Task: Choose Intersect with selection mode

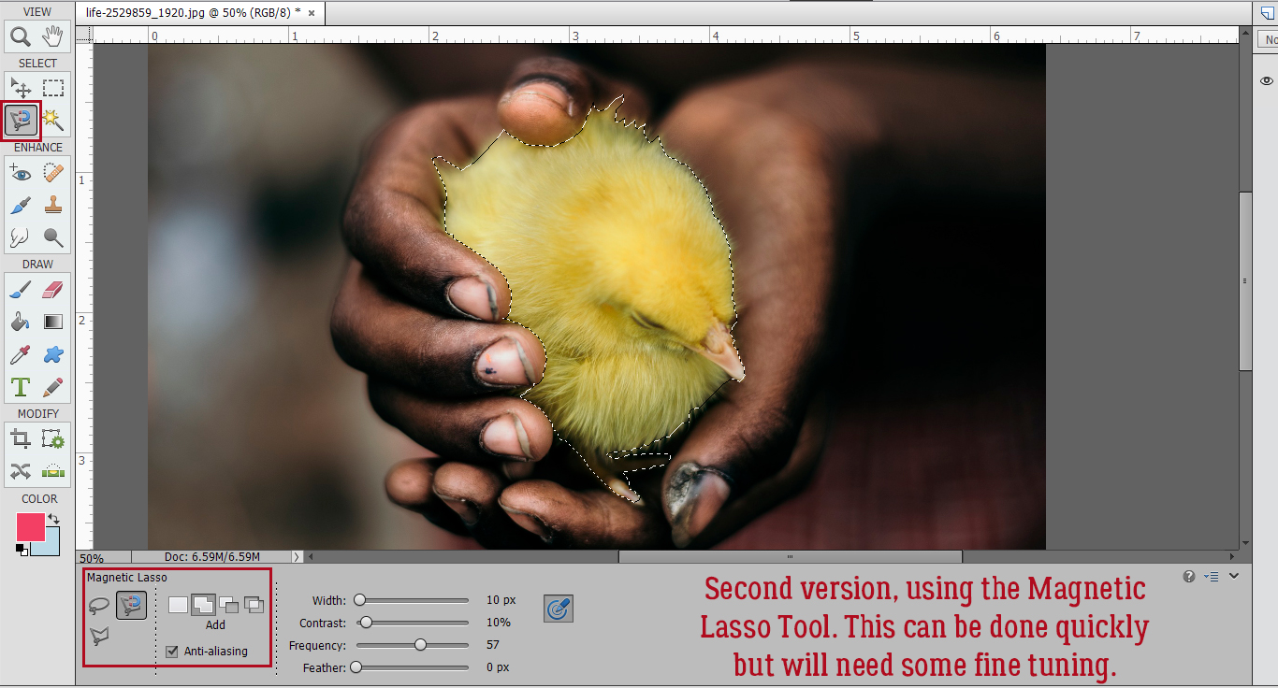Action: pyautogui.click(x=254, y=605)
